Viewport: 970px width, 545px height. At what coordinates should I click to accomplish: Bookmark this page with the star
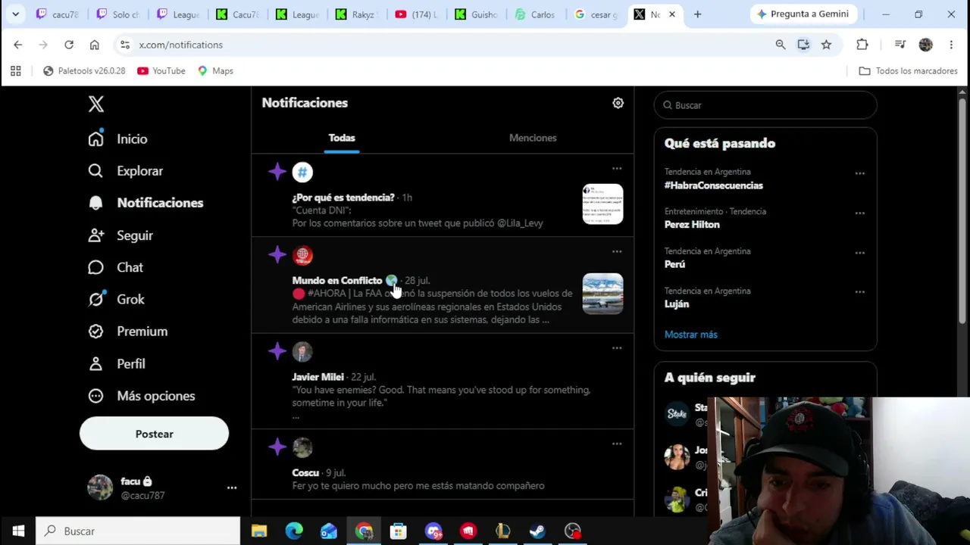[x=826, y=45]
